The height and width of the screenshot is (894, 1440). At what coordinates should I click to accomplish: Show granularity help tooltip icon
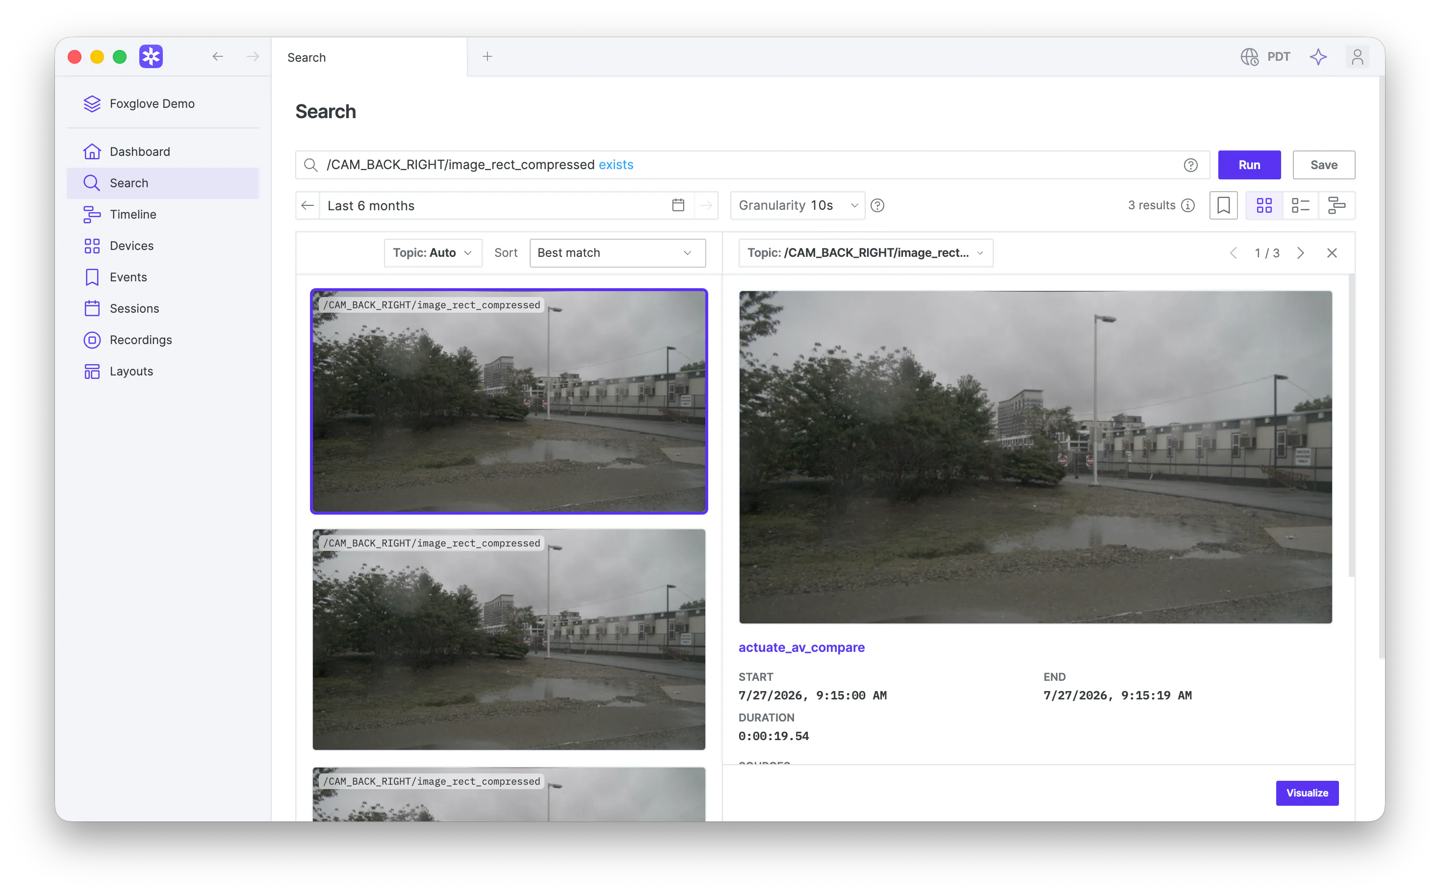click(x=877, y=205)
